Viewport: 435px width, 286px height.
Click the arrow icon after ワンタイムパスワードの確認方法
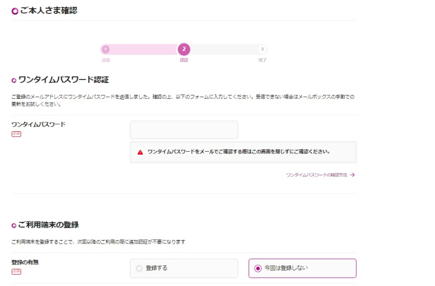tap(352, 175)
